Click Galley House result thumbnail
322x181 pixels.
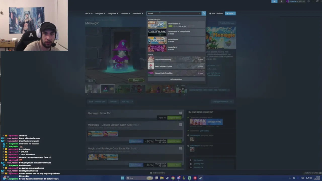click(157, 32)
